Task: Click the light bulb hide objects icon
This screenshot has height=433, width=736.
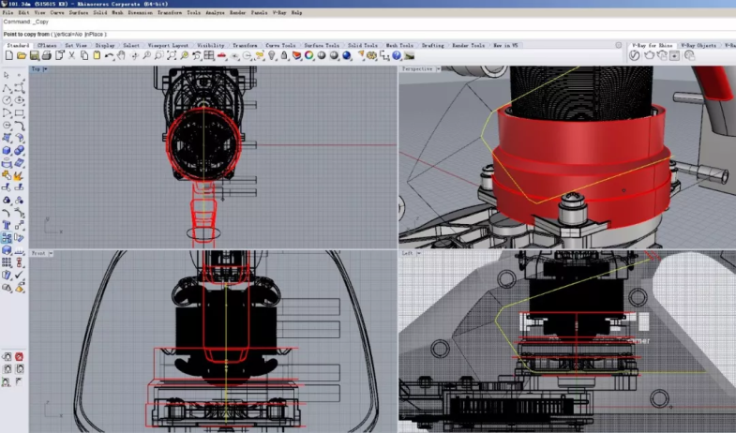Action: pos(272,56)
